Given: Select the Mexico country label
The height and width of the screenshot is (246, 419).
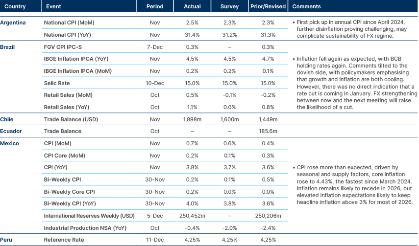Looking at the screenshot, I should pos(10,143).
